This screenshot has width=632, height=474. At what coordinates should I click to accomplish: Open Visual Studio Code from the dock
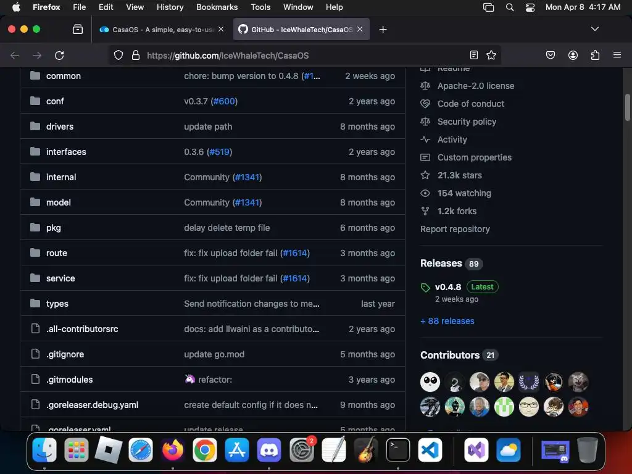430,450
